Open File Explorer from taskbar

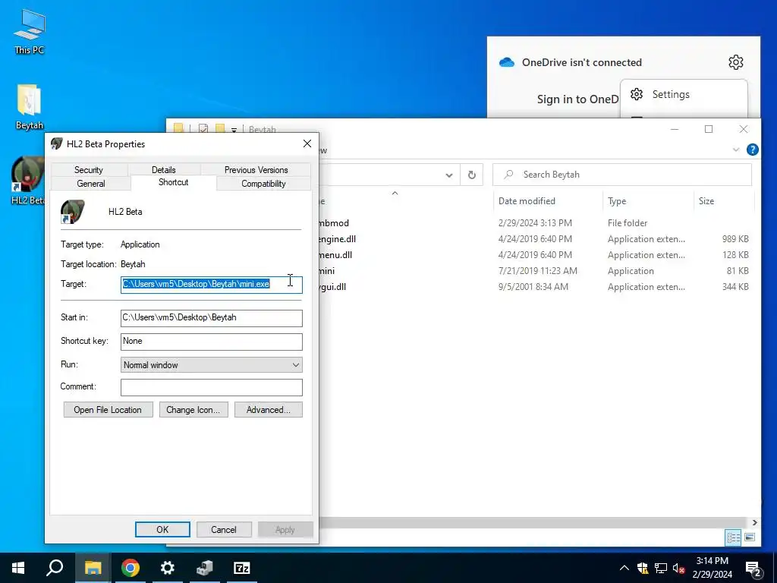pyautogui.click(x=93, y=568)
